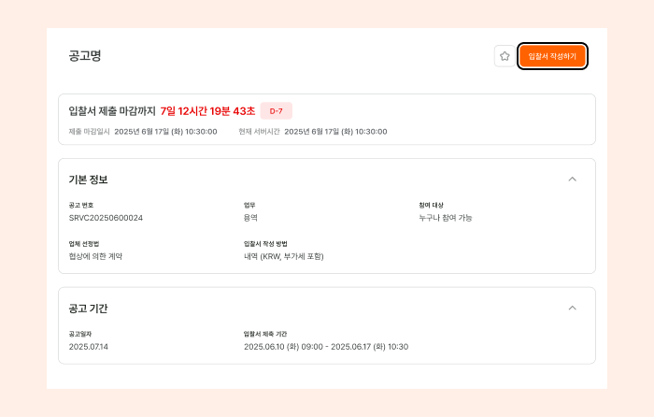Screen dimensions: 654x417
Task: Click the 공고일자 date 2025.07.14
Action: coord(89,347)
